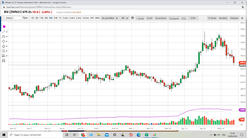Click the translate page icon in address bar

[x=243, y=7]
